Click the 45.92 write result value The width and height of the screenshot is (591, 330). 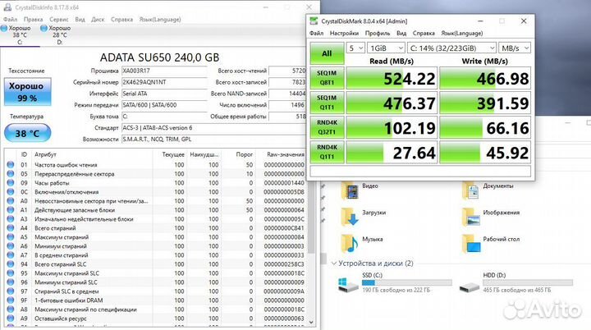point(507,153)
